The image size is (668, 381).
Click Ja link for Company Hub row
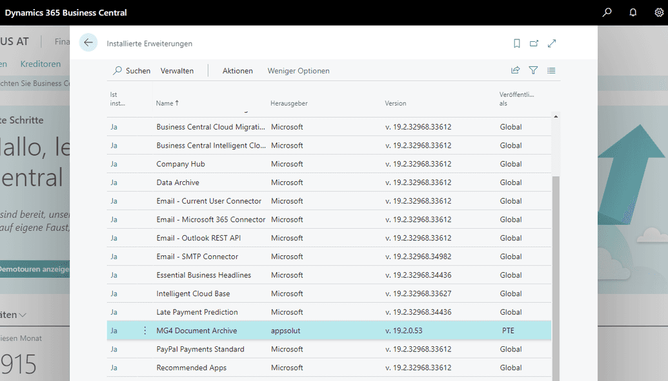114,164
